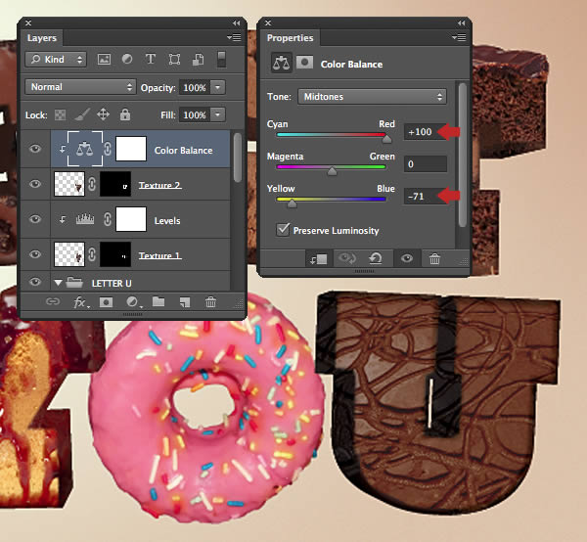This screenshot has height=542, width=587.
Task: Open the Properties panel menu
Action: pyautogui.click(x=459, y=37)
